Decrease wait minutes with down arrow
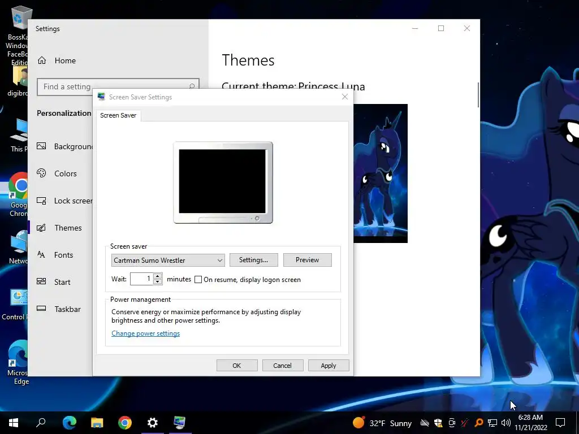Screen dimensions: 579x434 158,282
